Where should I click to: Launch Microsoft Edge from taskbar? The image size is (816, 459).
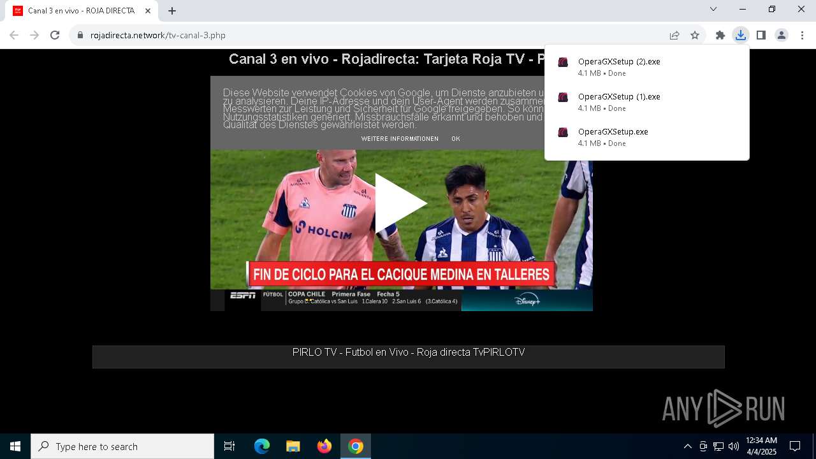click(262, 446)
